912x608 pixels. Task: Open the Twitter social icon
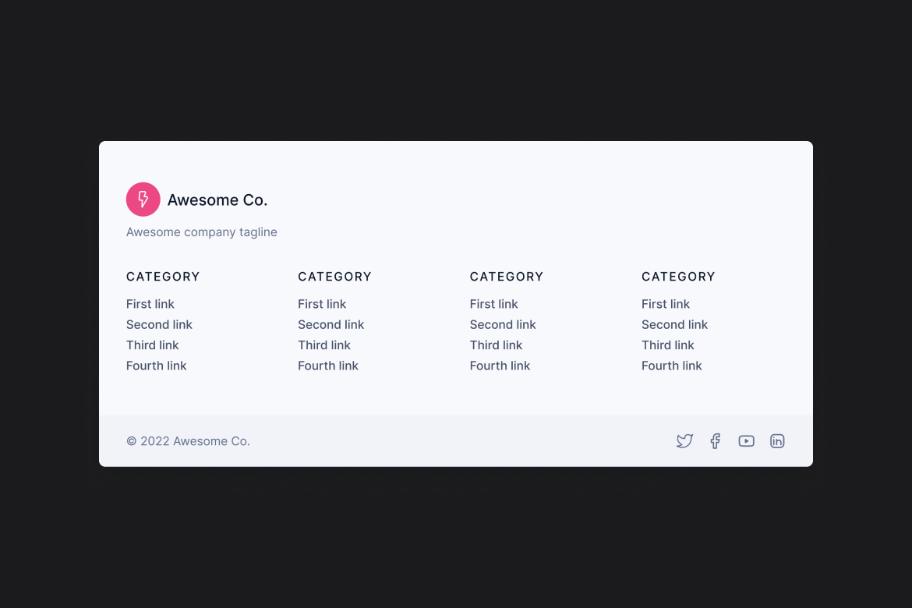pos(684,440)
